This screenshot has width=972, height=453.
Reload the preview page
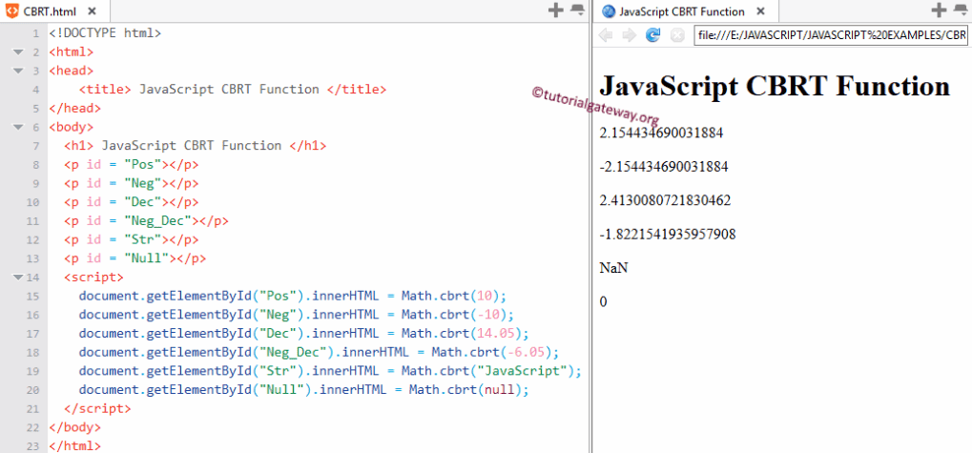click(x=652, y=35)
